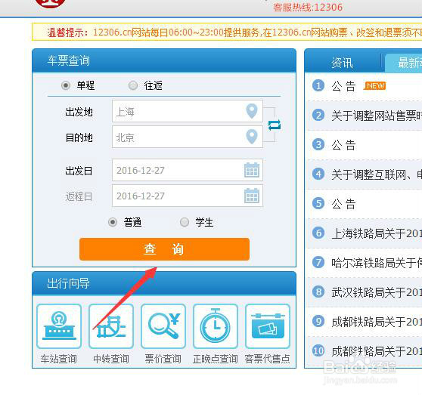Click location pin in 目的地 field

[252, 137]
